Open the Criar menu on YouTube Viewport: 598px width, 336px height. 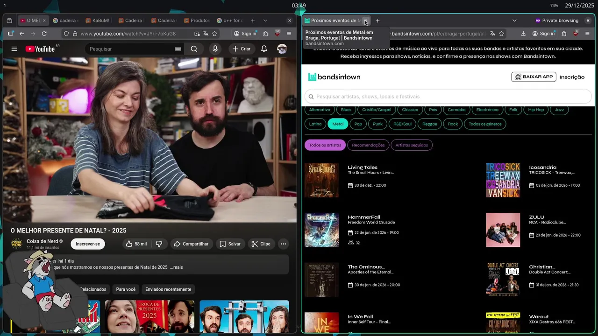pos(241,49)
